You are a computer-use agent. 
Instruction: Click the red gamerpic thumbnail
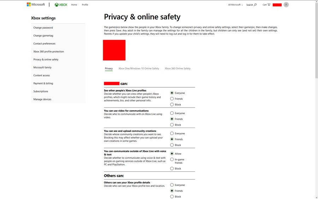(x=114, y=50)
